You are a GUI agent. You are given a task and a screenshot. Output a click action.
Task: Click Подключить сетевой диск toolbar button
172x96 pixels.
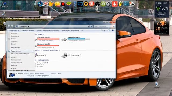coord(71,30)
